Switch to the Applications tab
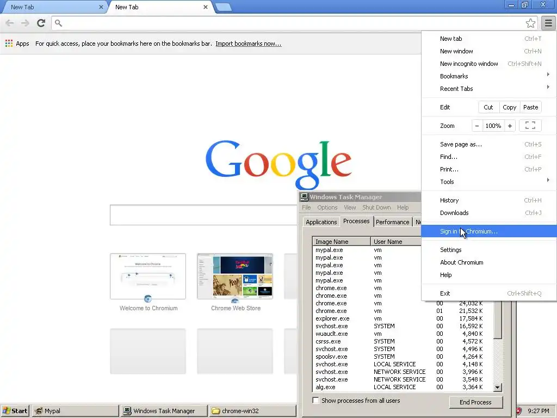Viewport: 557px width, 418px height. pyautogui.click(x=321, y=222)
